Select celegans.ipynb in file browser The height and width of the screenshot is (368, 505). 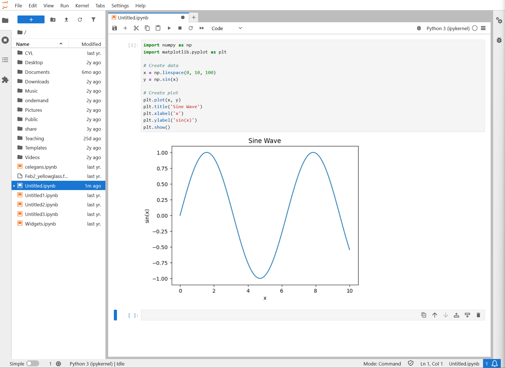pos(58,167)
